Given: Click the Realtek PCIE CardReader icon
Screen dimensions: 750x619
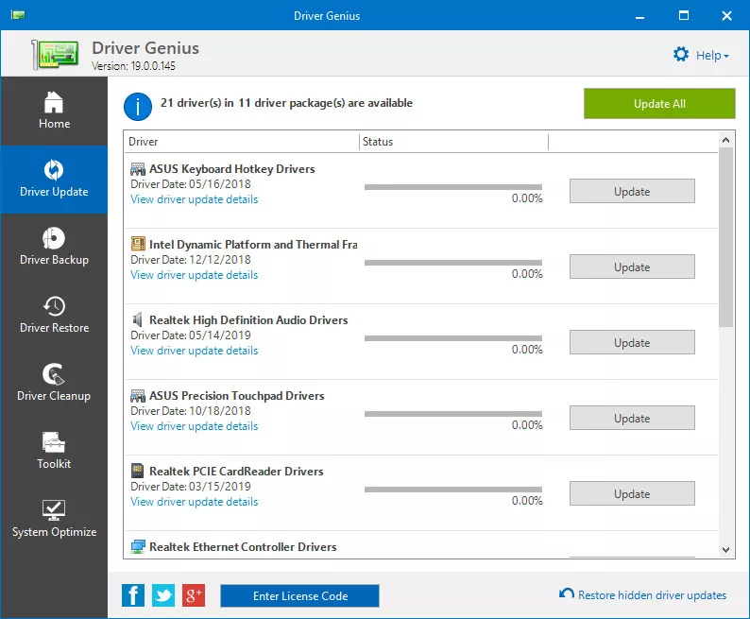Looking at the screenshot, I should 137,471.
